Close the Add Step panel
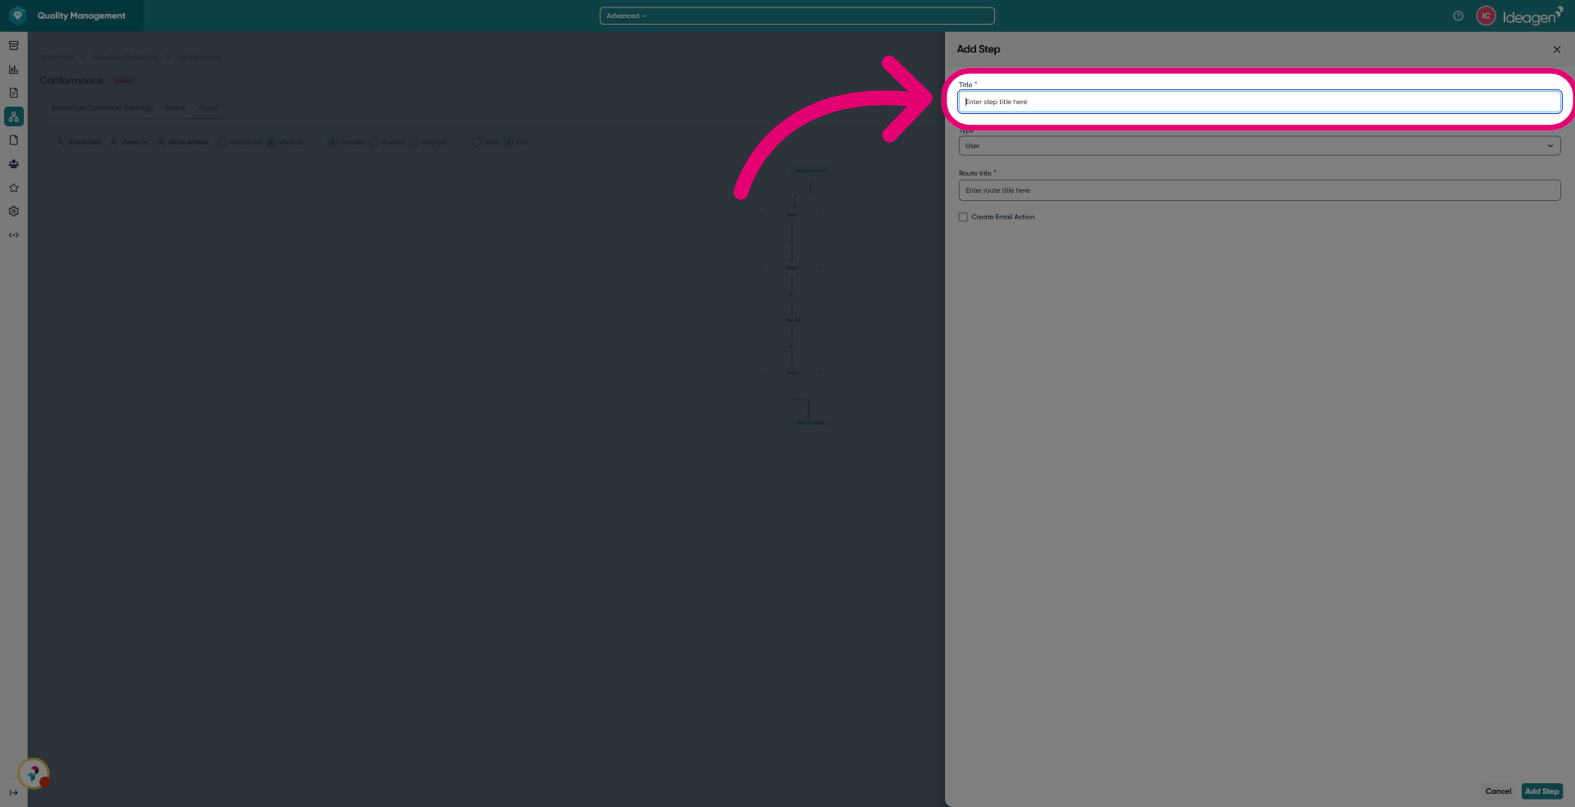Image resolution: width=1575 pixels, height=807 pixels. click(1557, 49)
